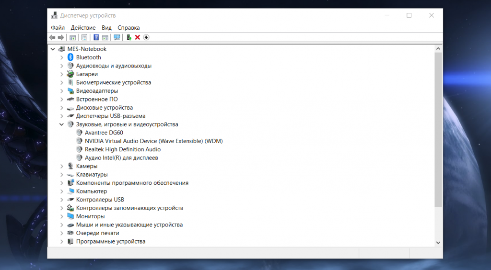Scan for hardware changes using monitor icon
The width and height of the screenshot is (491, 270).
117,37
